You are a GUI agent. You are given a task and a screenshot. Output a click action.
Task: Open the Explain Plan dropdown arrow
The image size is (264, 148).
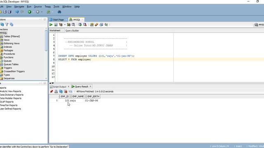65,25
